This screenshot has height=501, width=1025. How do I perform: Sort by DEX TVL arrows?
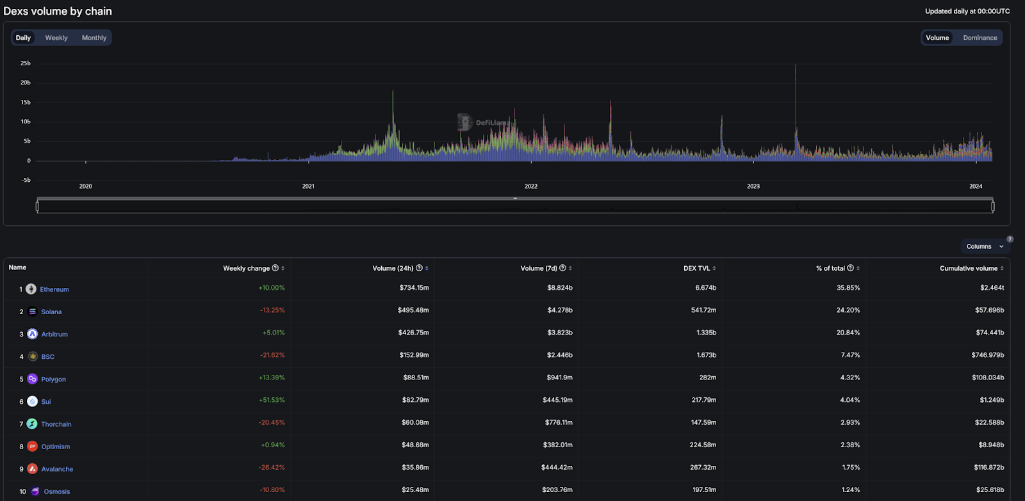tap(714, 268)
